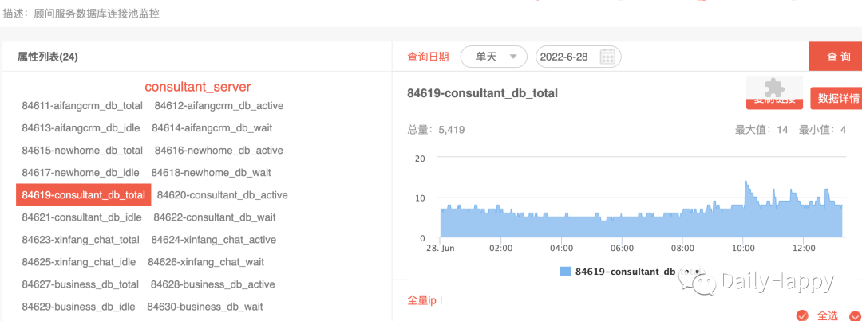Pick 84628-business_db_active from the list
This screenshot has height=321, width=862.
coord(213,284)
